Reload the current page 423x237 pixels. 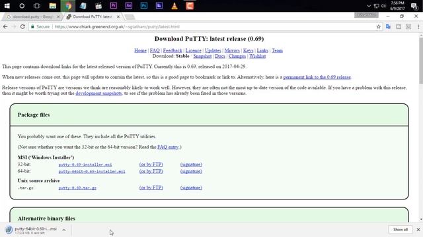(x=22, y=26)
